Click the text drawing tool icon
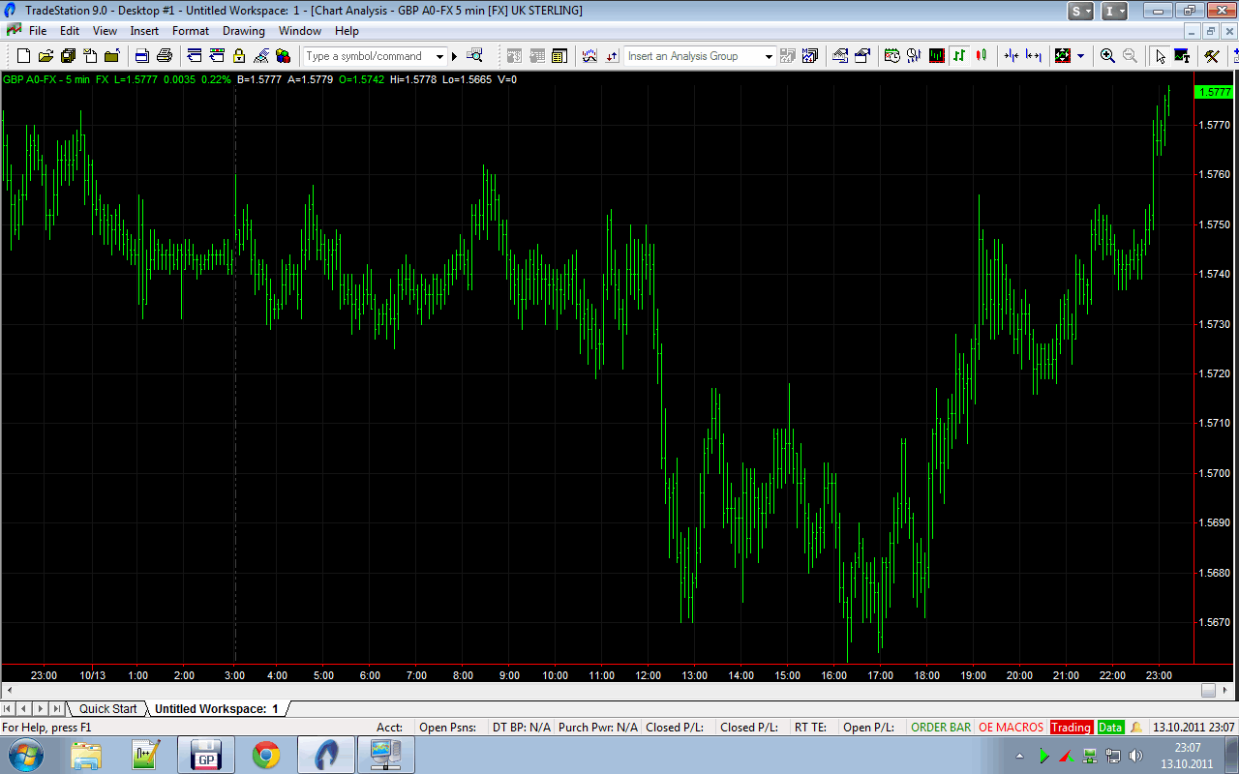 point(1181,56)
